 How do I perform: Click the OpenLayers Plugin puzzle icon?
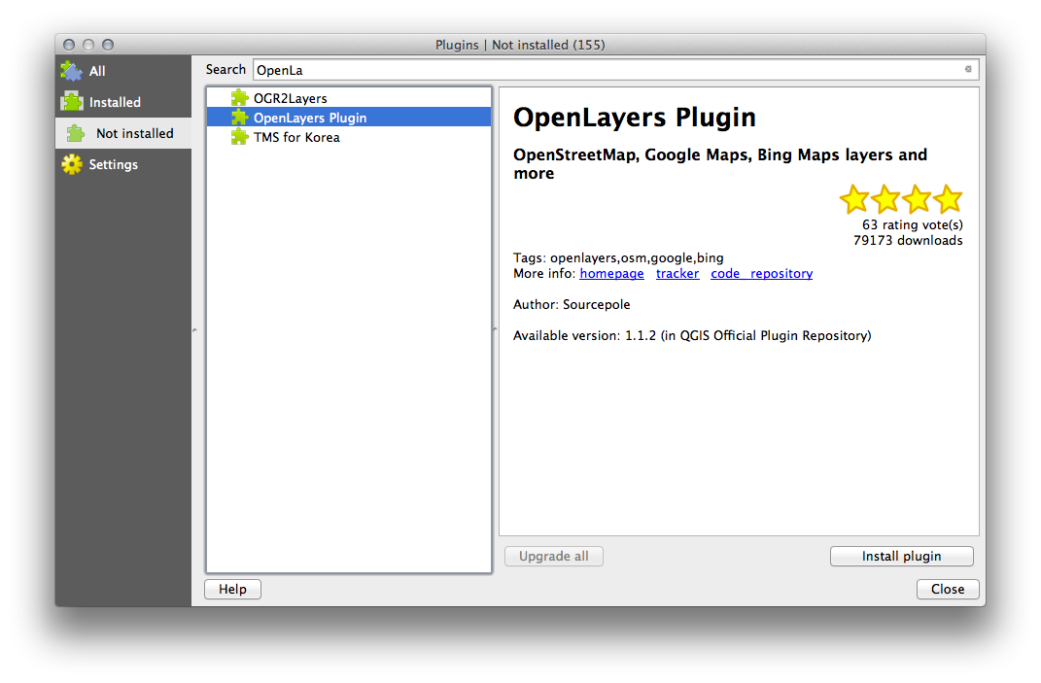(x=239, y=118)
